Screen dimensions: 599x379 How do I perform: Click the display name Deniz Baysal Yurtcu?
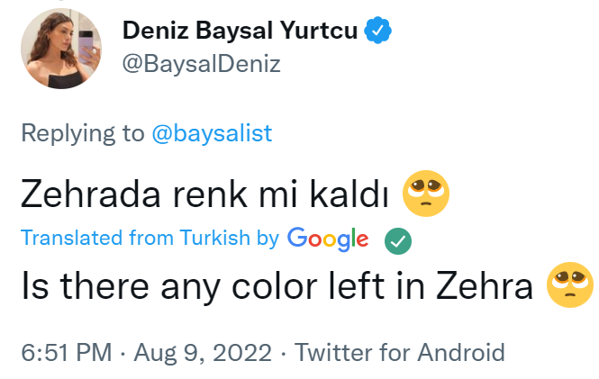pyautogui.click(x=239, y=31)
